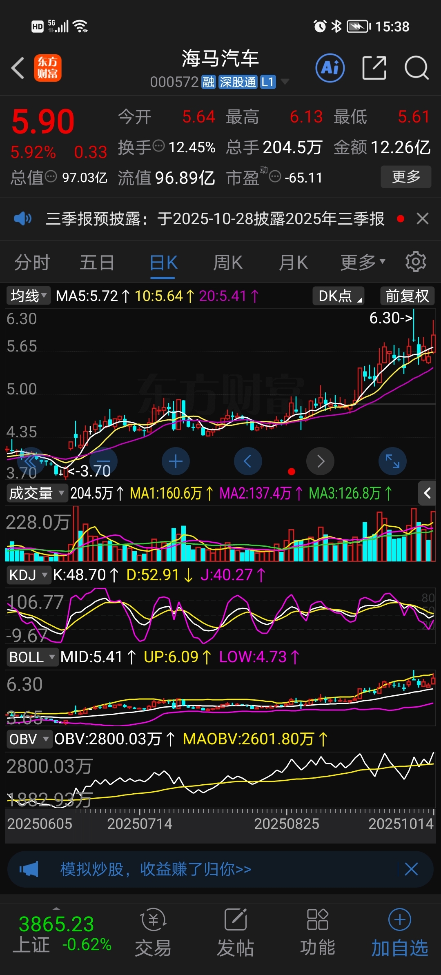The width and height of the screenshot is (441, 975).
Task: Open the 三季报预披露 announcement text
Action: click(215, 219)
